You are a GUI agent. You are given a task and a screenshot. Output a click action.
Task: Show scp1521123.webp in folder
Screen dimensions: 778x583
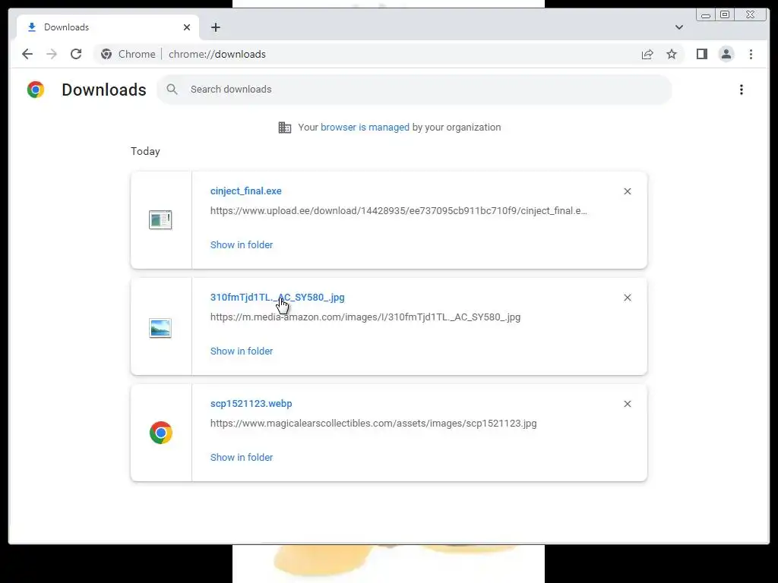click(x=241, y=458)
